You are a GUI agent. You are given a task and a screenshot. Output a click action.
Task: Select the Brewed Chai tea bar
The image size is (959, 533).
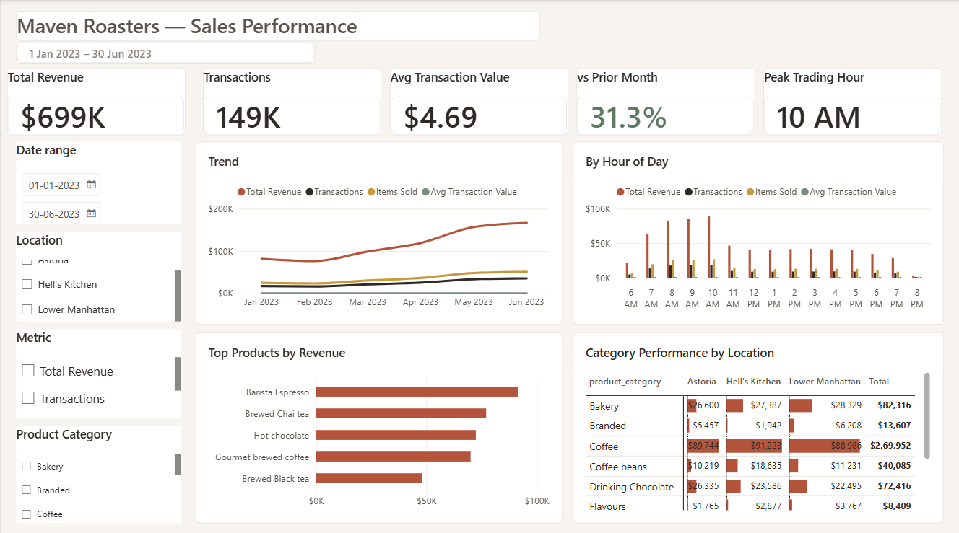[x=401, y=413]
